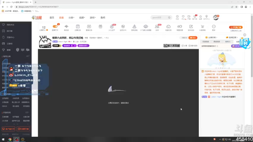253x142 pixels.
Task: Click the orange PC客户端 button
Action: 236,27
